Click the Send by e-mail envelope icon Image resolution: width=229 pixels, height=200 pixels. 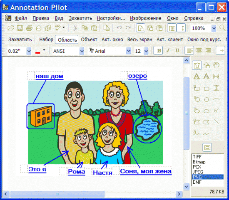coord(39,28)
